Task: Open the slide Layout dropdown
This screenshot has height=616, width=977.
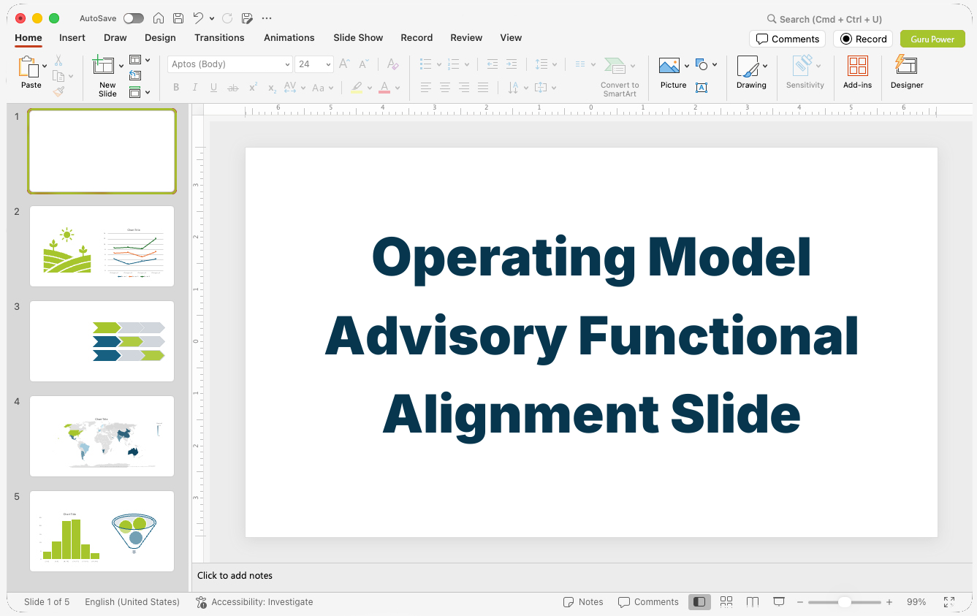Action: (x=140, y=60)
